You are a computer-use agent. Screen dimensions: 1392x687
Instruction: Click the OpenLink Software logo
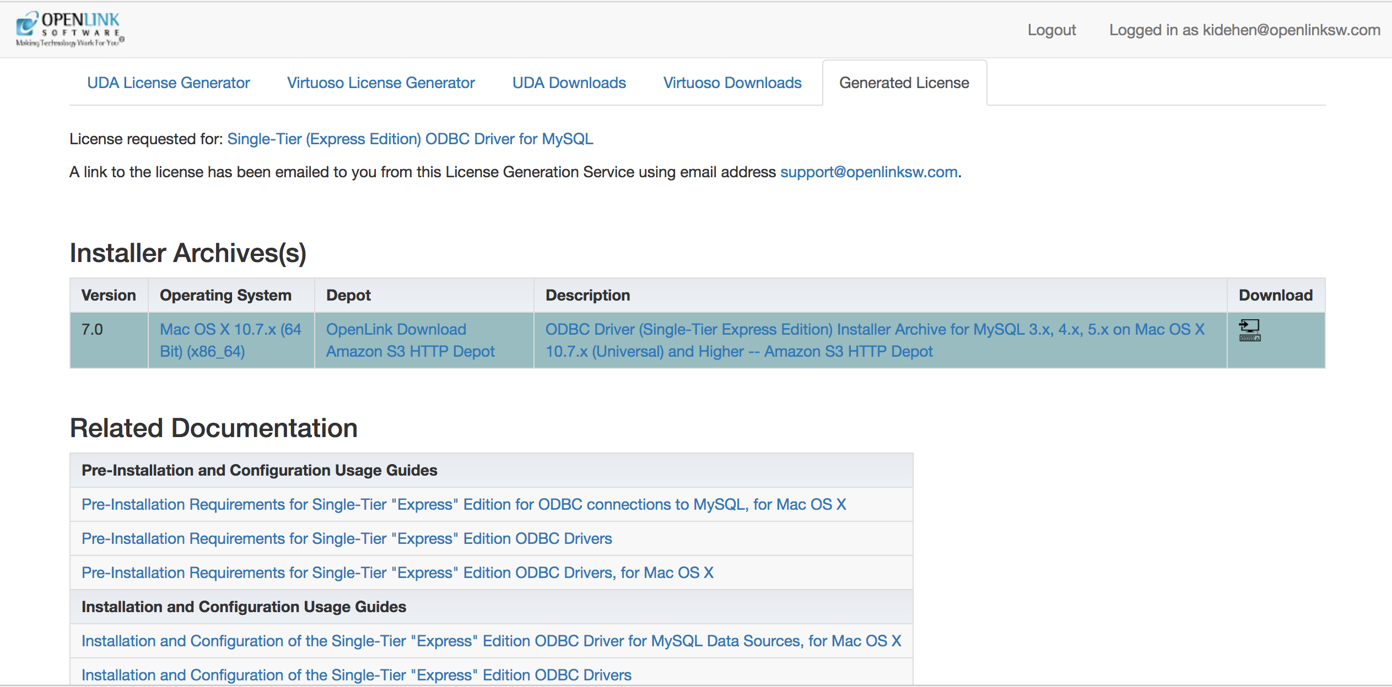click(x=70, y=29)
